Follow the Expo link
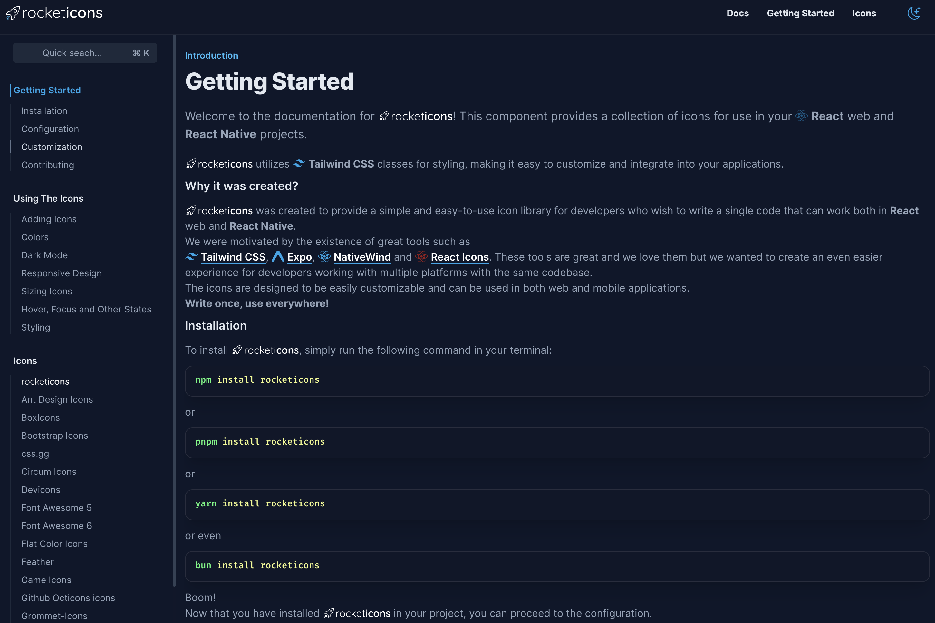Screen dimensions: 935x623 pyautogui.click(x=300, y=257)
